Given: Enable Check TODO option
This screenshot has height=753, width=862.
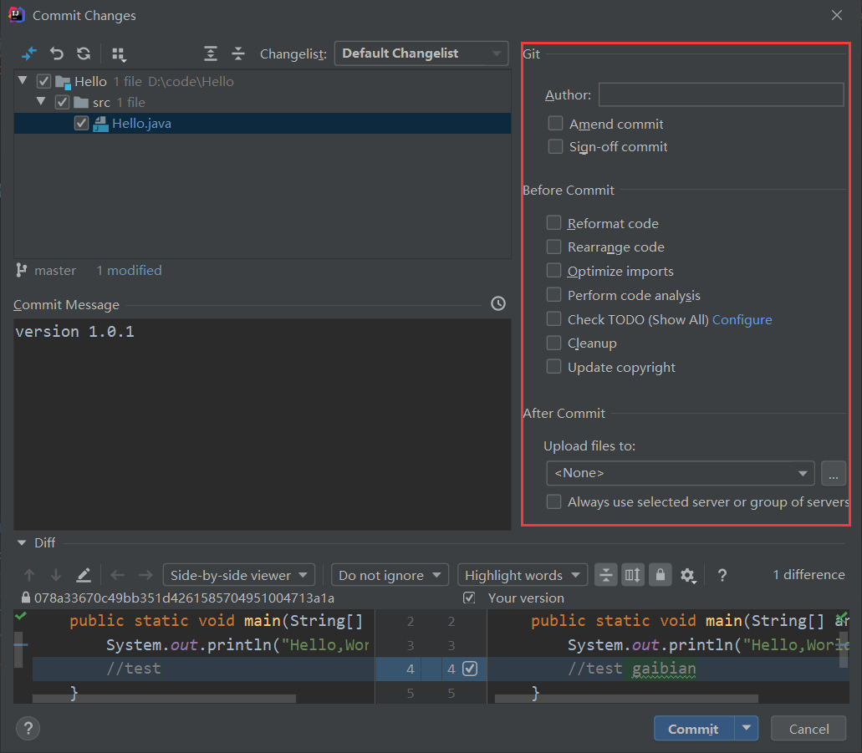Looking at the screenshot, I should point(553,318).
